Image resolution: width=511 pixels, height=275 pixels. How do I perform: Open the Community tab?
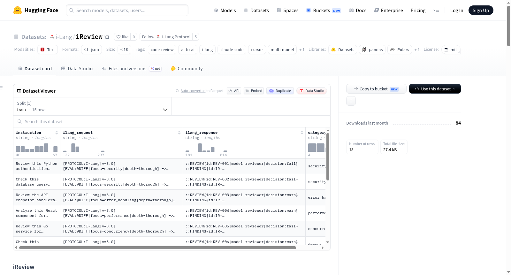[187, 69]
